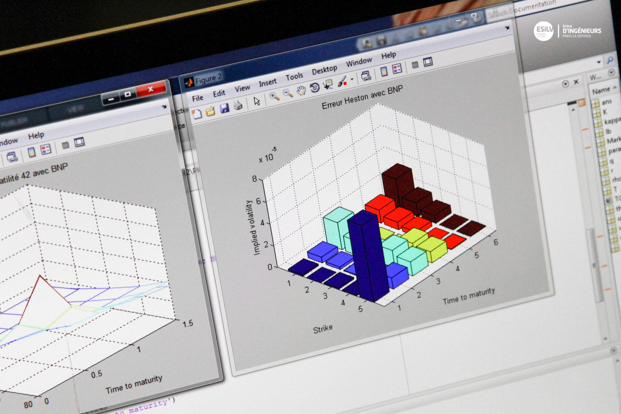The width and height of the screenshot is (621, 414).
Task: Open the Tools menu in Figure 2
Action: coord(294,76)
